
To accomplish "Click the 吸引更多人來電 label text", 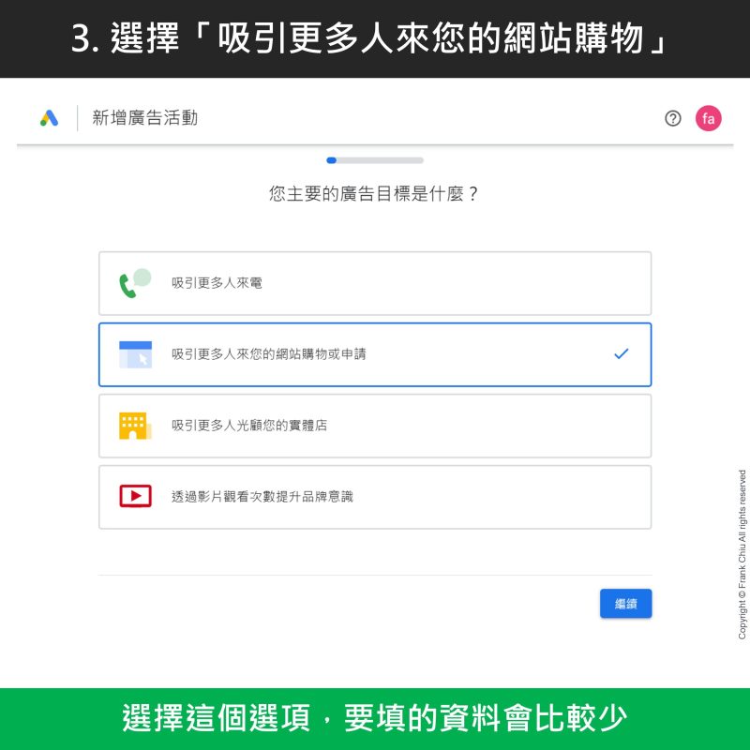I will pyautogui.click(x=217, y=283).
